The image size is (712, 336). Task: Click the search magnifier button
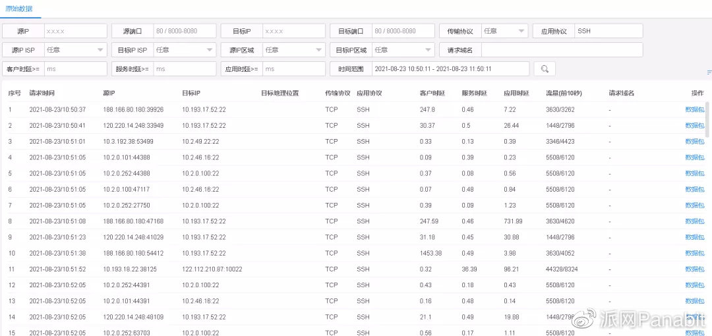point(545,69)
